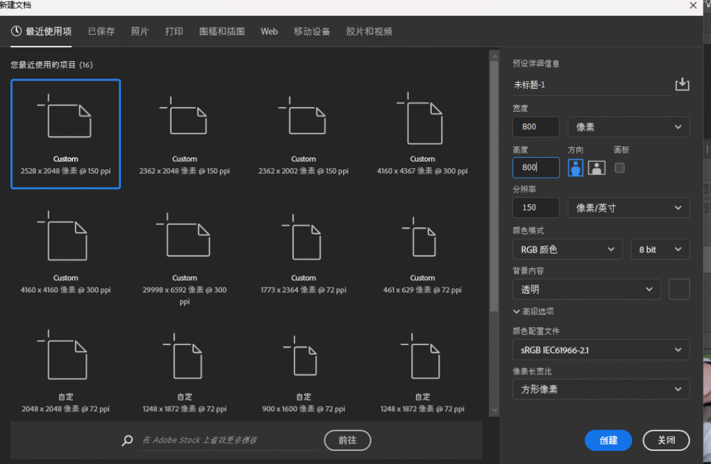The height and width of the screenshot is (464, 711).
Task: Select the Custom 1773 x 2364 preset
Action: 303,253
